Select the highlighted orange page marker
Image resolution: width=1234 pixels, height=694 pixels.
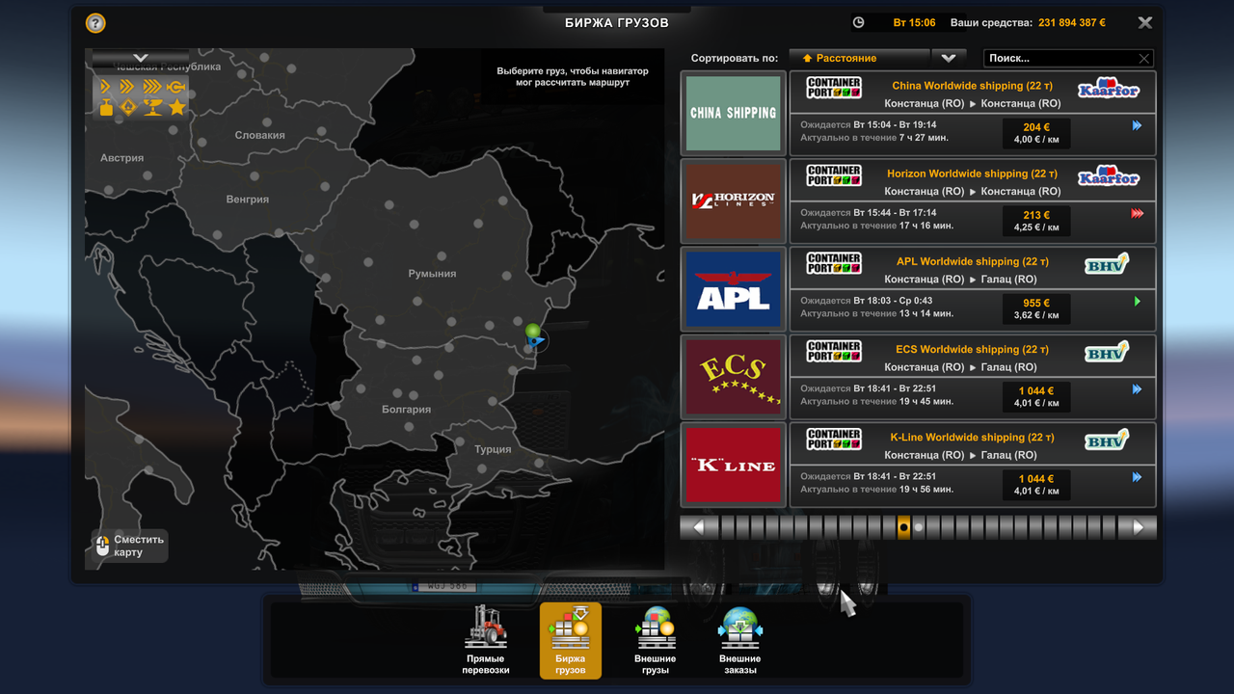903,527
